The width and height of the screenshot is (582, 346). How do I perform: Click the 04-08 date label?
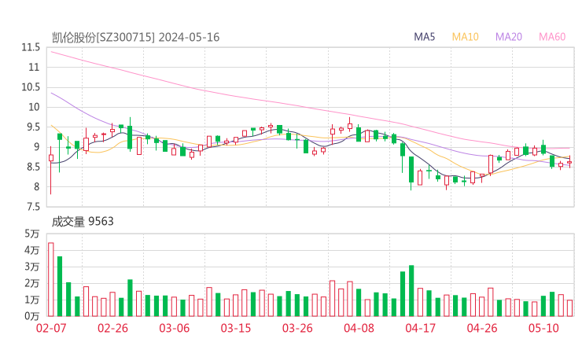click(359, 328)
